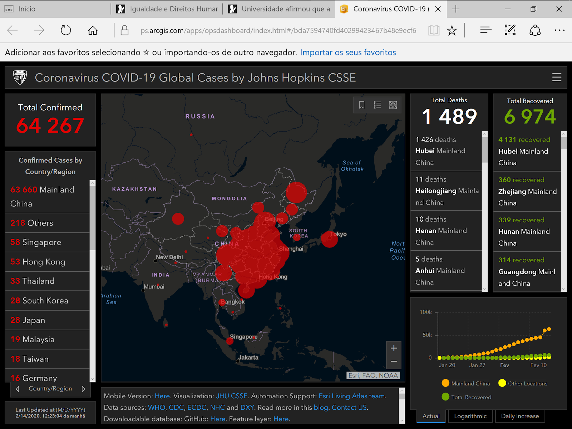The width and height of the screenshot is (572, 429).
Task: Go to next Country/Region list page
Action: point(83,389)
